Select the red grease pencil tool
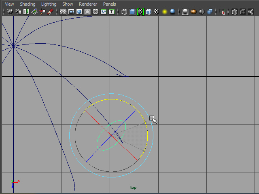 pos(51,12)
